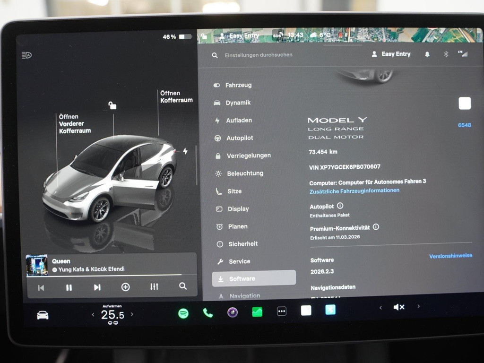Image resolution: width=484 pixels, height=363 pixels.
Task: View Versionshinweise release notes
Action: pyautogui.click(x=450, y=255)
